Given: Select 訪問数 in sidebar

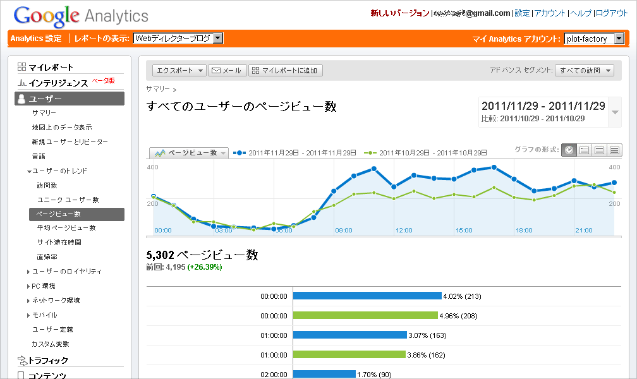Looking at the screenshot, I should click(x=47, y=185).
